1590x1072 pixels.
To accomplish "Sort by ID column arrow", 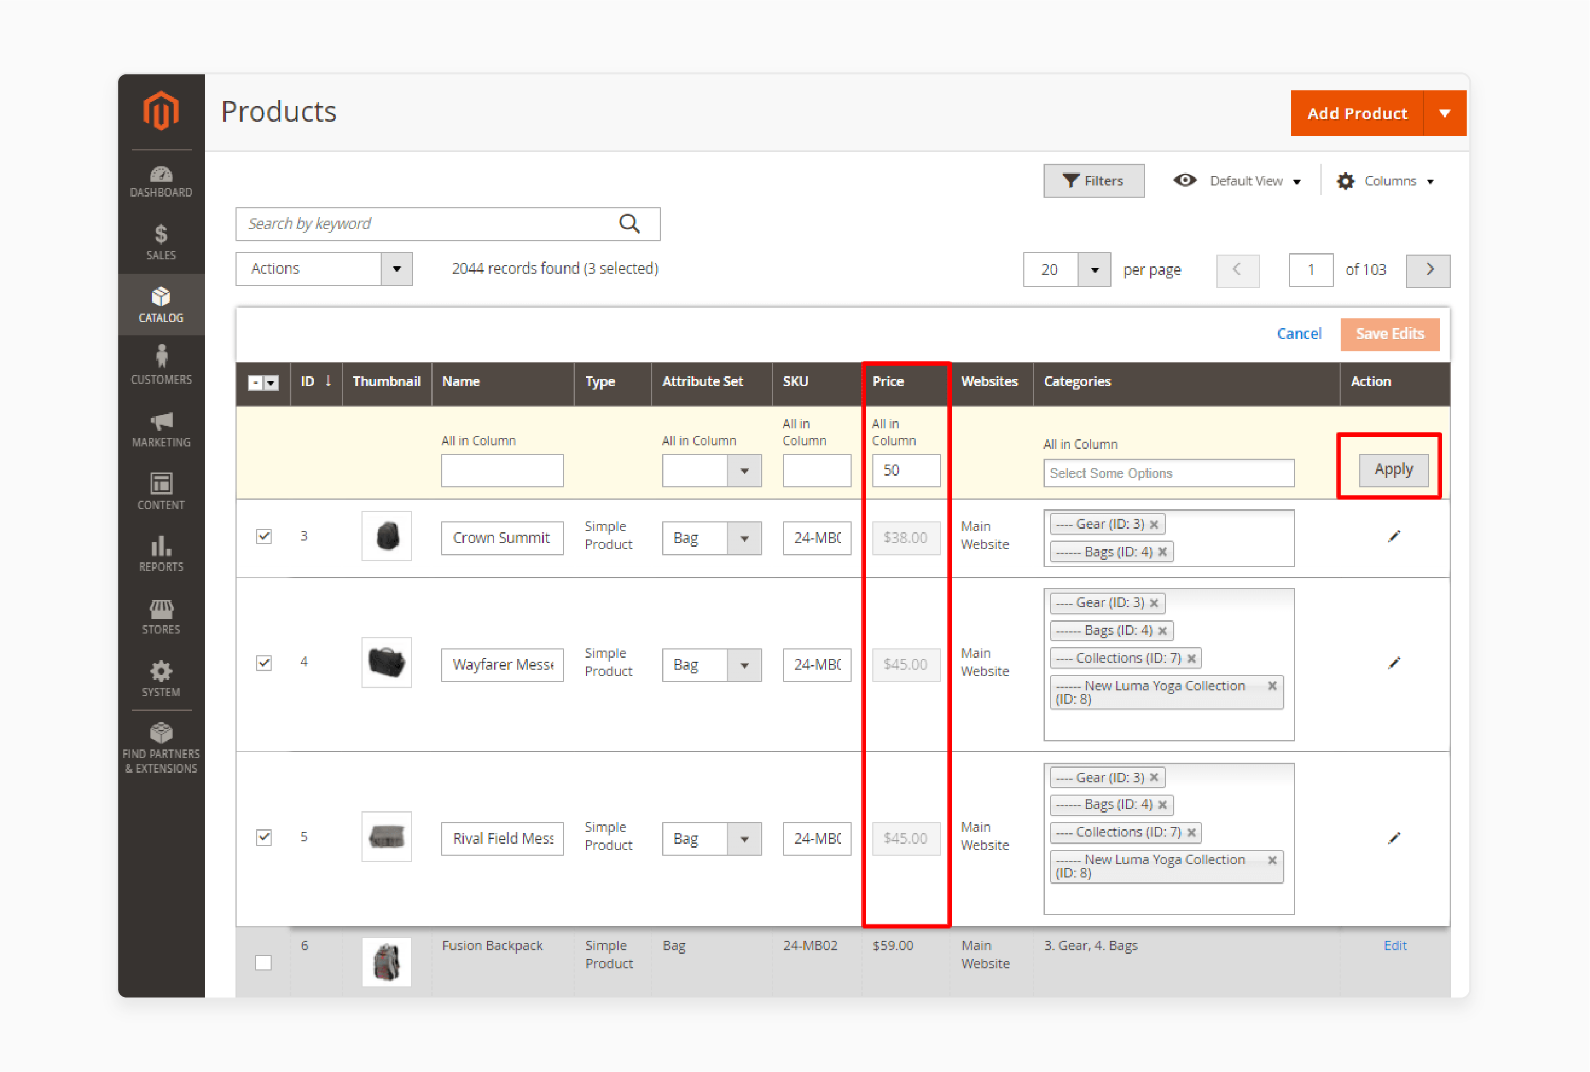I will click(x=328, y=381).
